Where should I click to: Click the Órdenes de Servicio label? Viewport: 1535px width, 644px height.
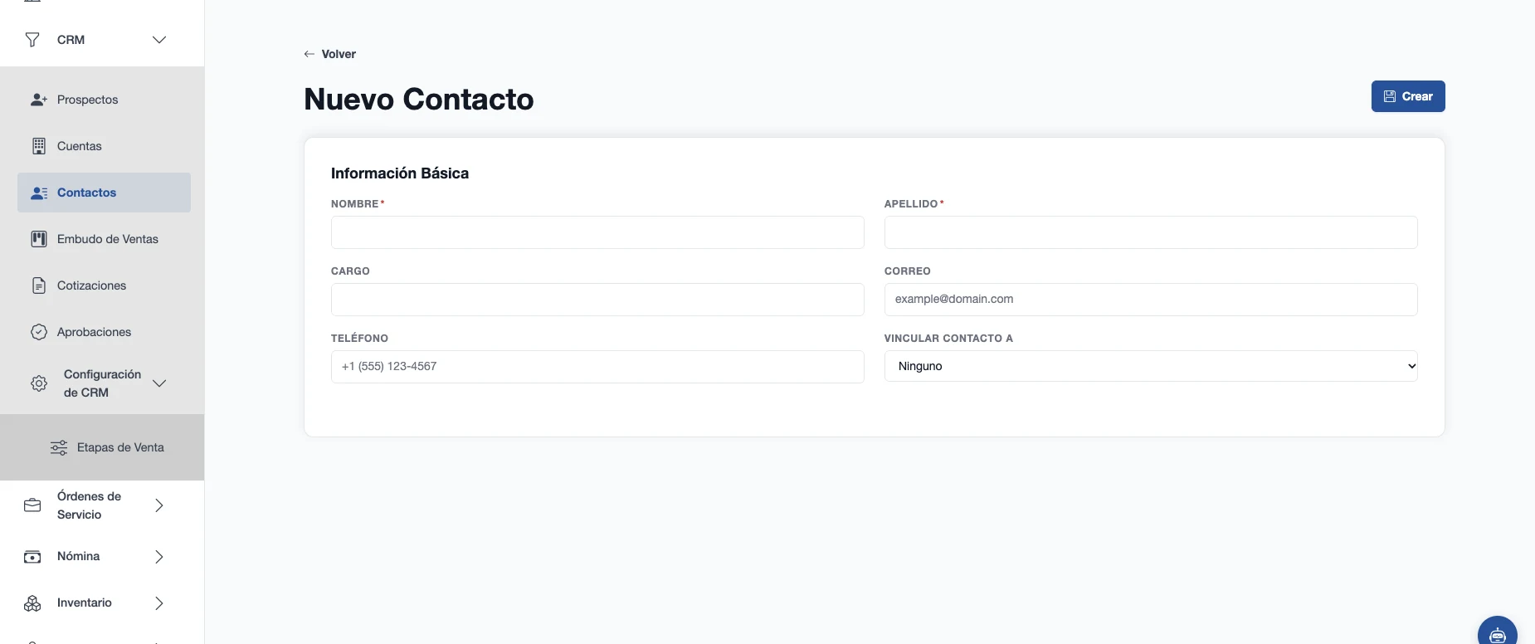[89, 505]
